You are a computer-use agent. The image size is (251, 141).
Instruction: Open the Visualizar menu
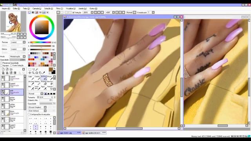[71, 9]
